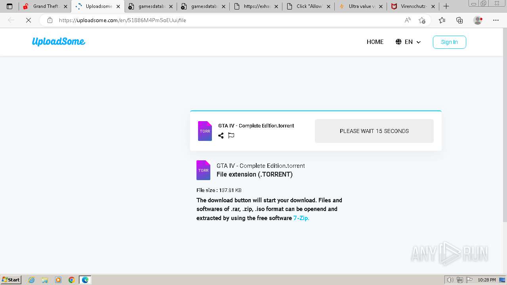Viewport: 507px width, 285px height.
Task: Open action center flag tray icon
Action: pyautogui.click(x=469, y=280)
